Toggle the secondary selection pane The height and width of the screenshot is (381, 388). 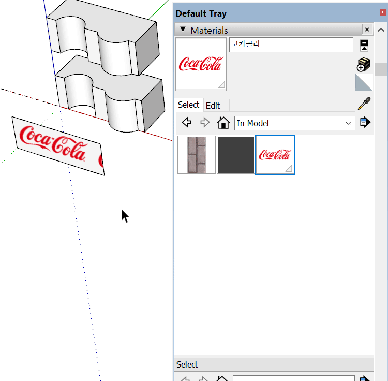[x=364, y=46]
